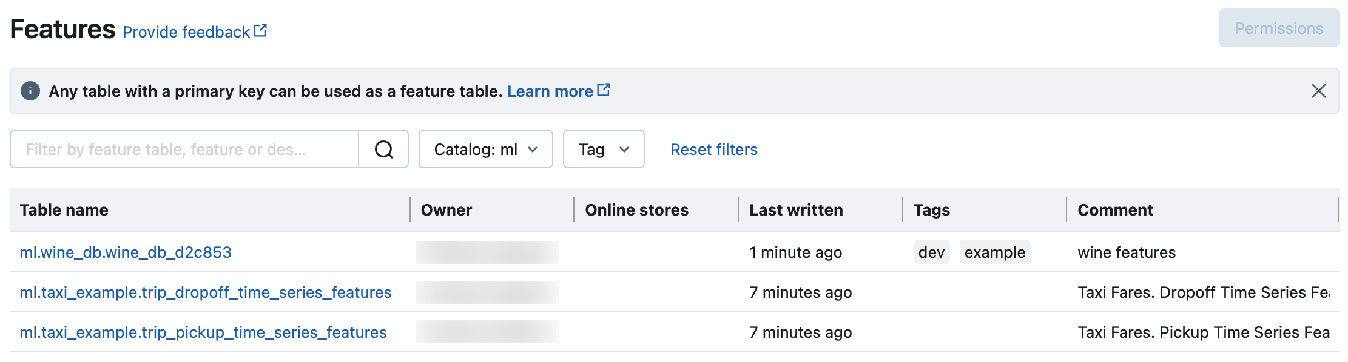The height and width of the screenshot is (362, 1348).
Task: Open the Catalog: ml dropdown
Action: point(485,149)
